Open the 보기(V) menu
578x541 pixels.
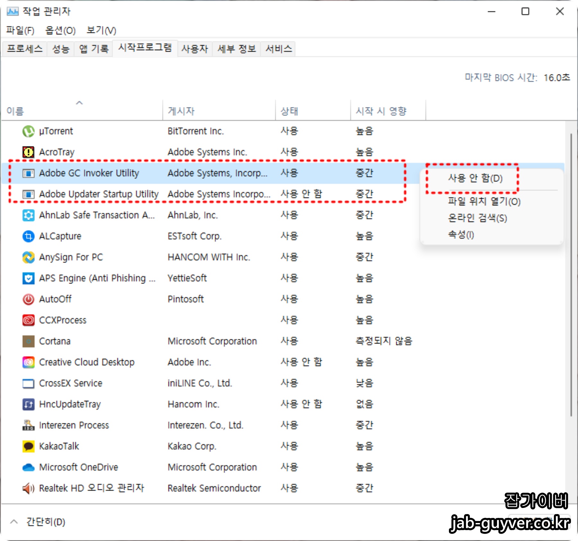click(101, 30)
